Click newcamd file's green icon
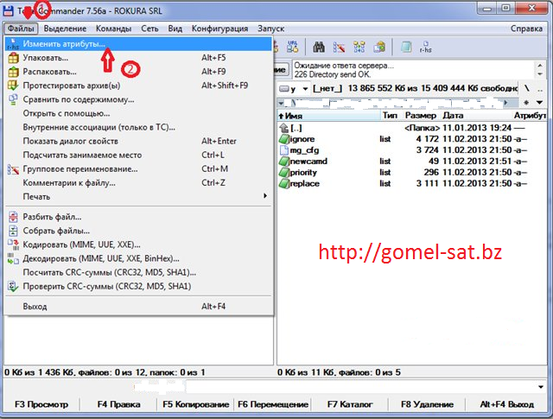Image resolution: width=553 pixels, height=419 pixels. pos(283,162)
